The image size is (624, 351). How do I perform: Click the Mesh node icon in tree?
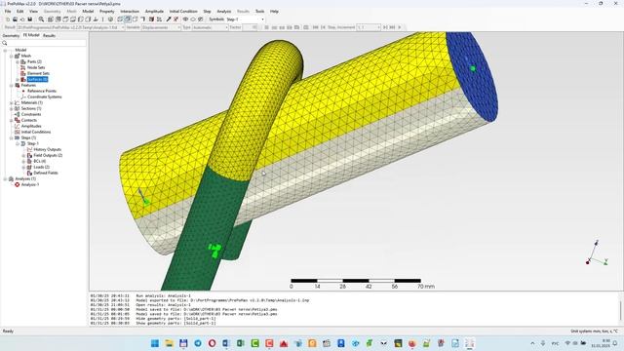click(x=18, y=56)
